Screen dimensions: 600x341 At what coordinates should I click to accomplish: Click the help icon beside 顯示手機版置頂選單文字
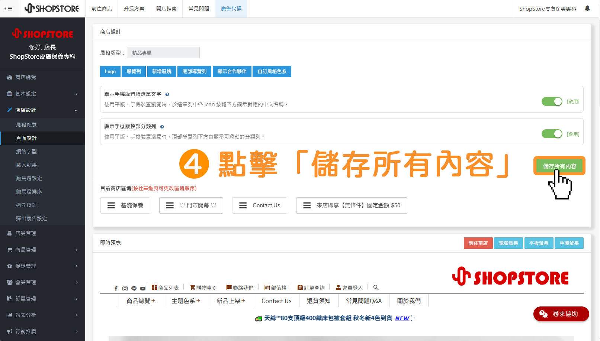[167, 94]
